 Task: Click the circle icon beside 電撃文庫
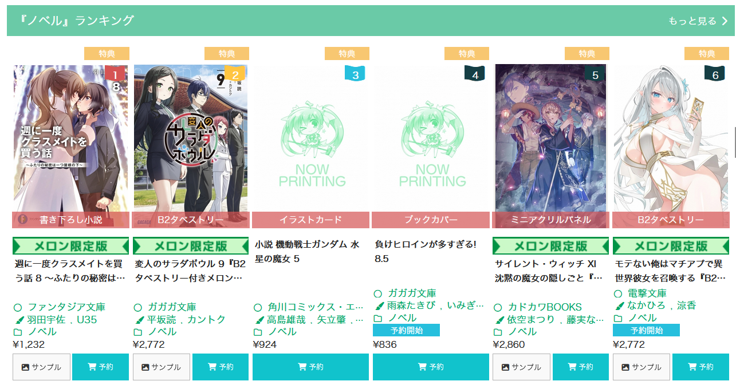(618, 293)
